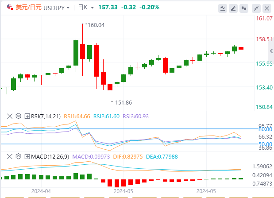Click the -0.74873 MACD axis label
This screenshot has height=198, width=274.
click(261, 184)
